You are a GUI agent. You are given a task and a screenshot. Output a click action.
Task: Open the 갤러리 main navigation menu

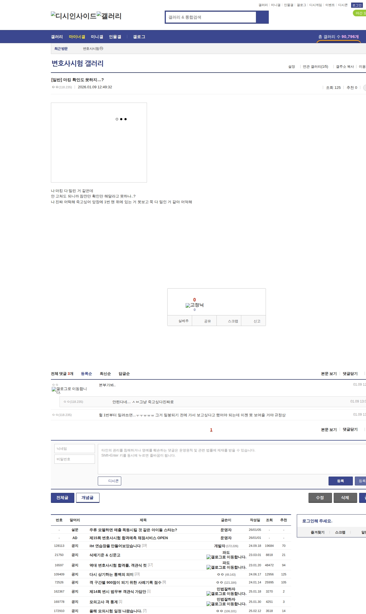point(57,37)
